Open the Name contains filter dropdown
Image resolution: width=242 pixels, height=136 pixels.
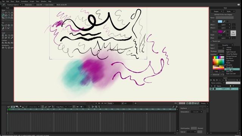[218, 83]
